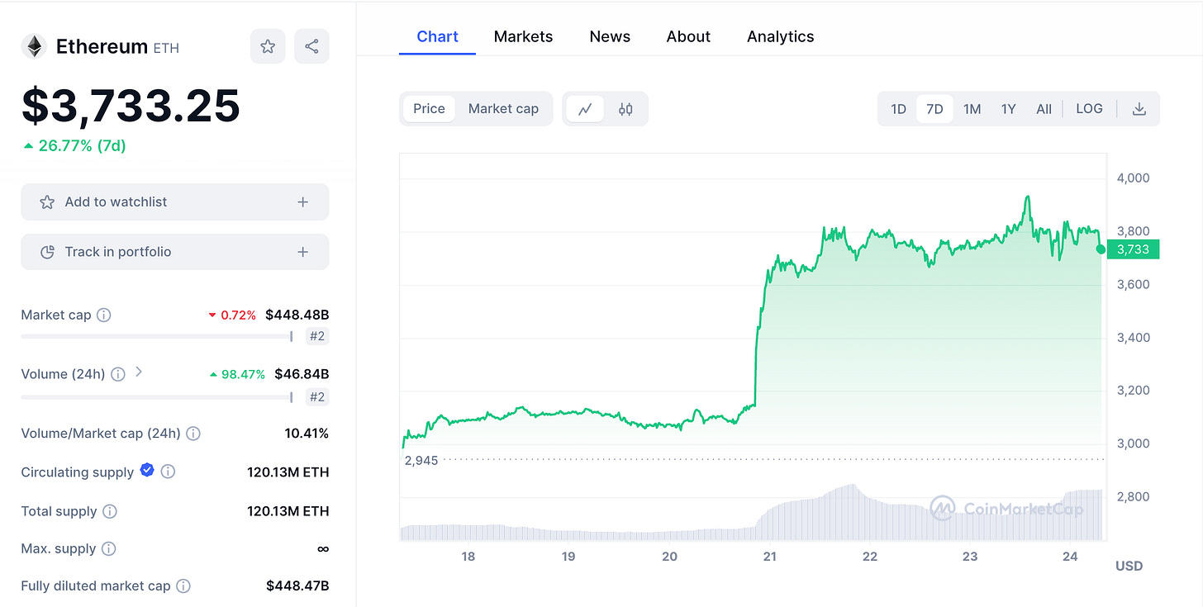
Task: Click the Ethereum diamond logo icon
Action: (34, 47)
